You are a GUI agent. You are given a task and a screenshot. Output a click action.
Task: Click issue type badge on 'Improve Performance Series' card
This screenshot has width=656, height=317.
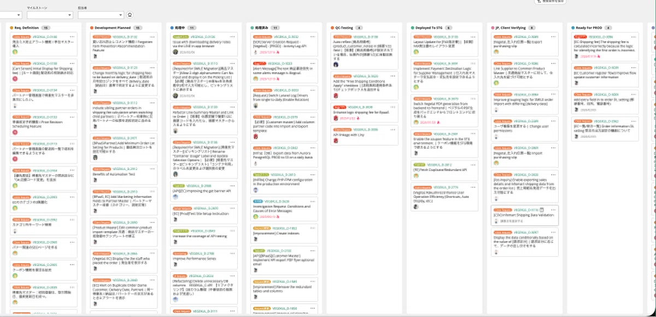point(180,254)
